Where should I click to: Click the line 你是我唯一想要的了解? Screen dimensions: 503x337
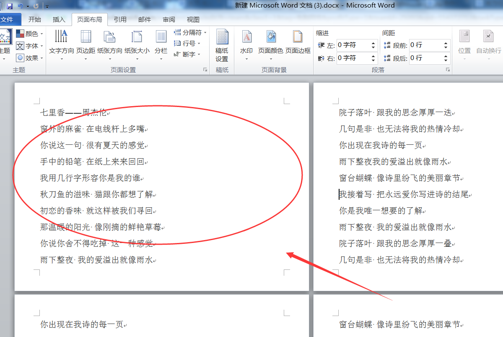click(x=381, y=211)
